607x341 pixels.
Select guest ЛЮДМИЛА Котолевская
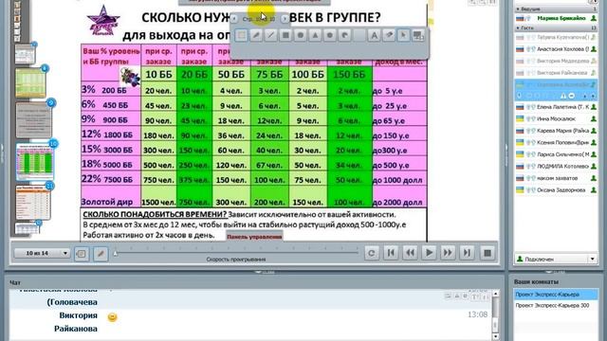(557, 167)
